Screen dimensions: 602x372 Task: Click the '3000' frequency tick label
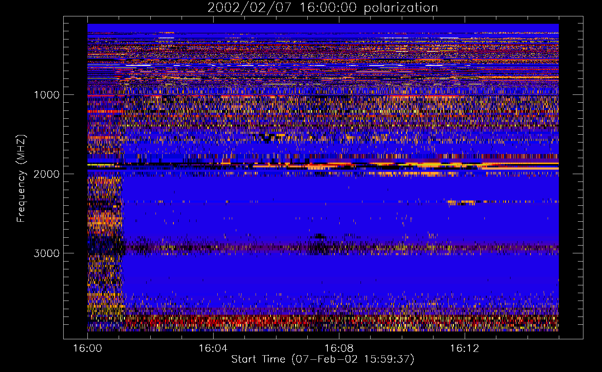coord(47,253)
